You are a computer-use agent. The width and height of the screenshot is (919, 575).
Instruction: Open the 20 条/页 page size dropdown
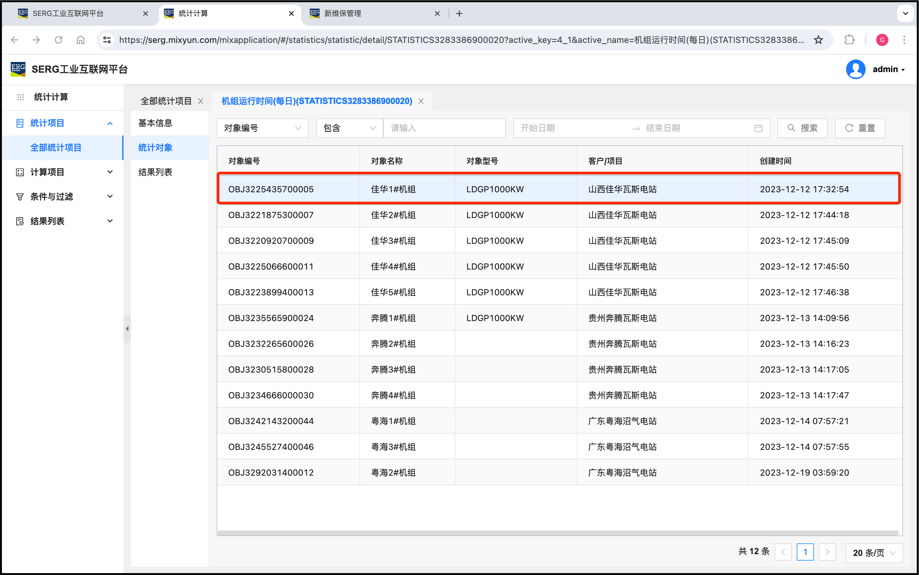(873, 553)
